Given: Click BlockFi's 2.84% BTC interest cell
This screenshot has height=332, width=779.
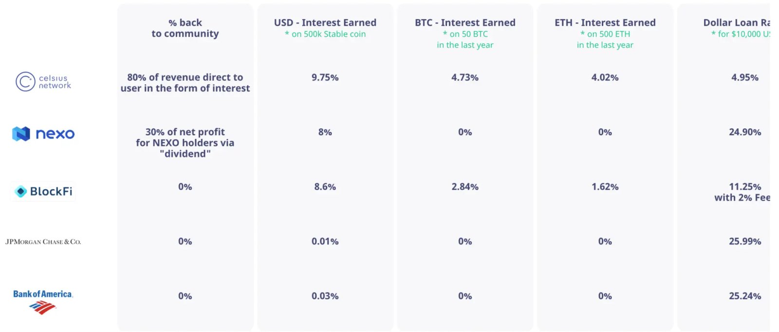Looking at the screenshot, I should click(465, 187).
